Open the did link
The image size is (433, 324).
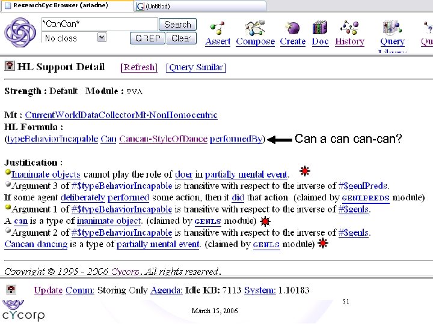238,197
